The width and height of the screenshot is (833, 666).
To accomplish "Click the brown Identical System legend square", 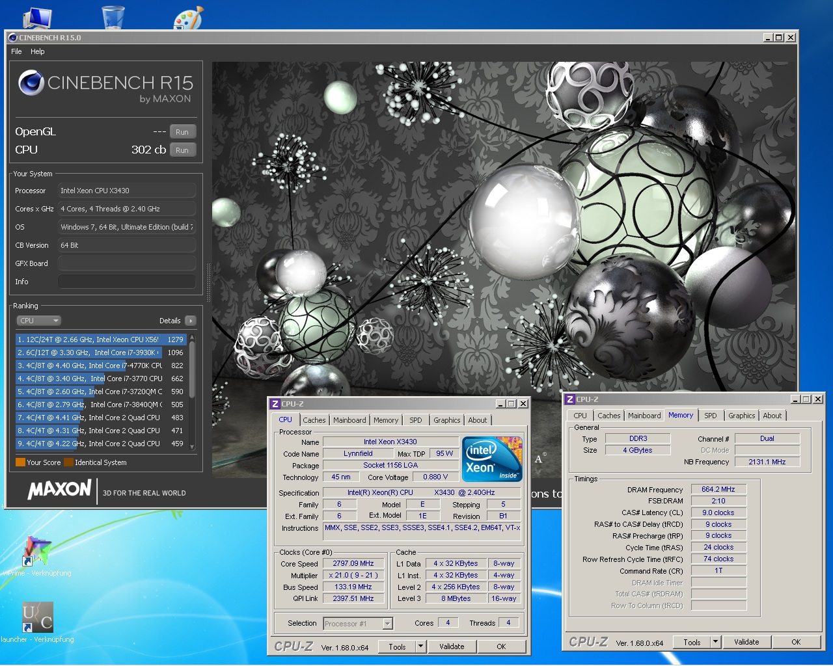I will tap(68, 462).
